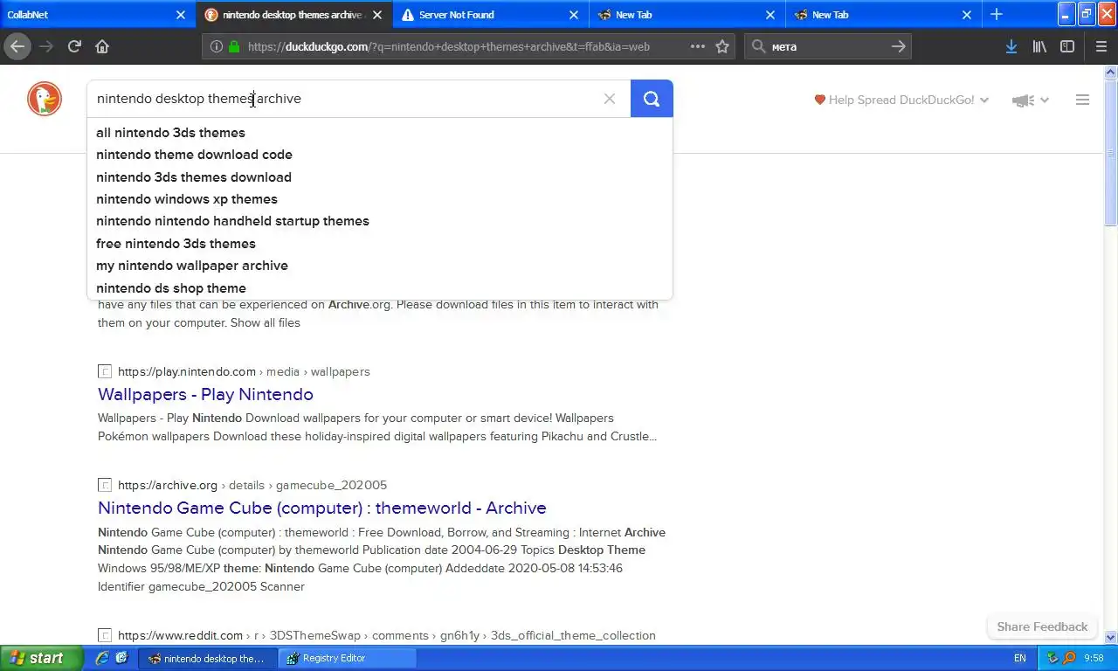Close the Server Not Found tab
The image size is (1118, 671).
[574, 15]
